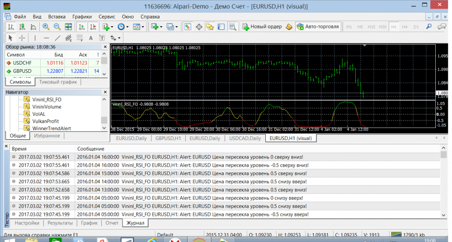452x242 pixels.
Task: Open the search magnifier in toolbar
Action: [429, 27]
